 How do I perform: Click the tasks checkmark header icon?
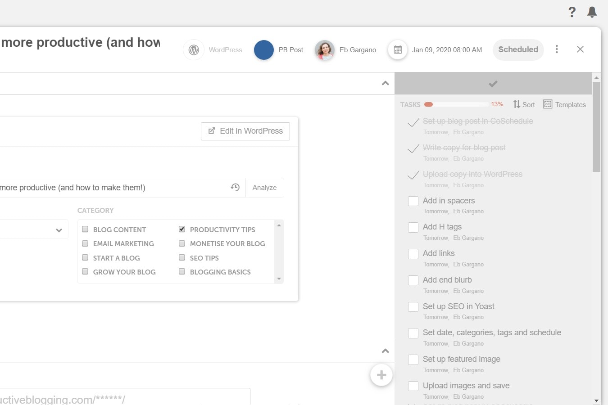493,84
